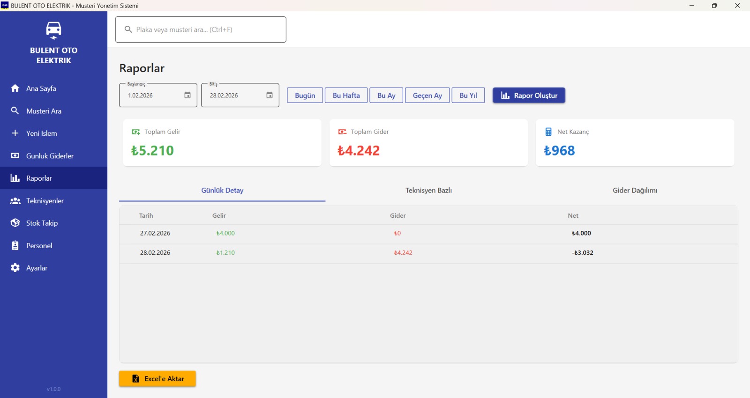This screenshot has height=398, width=750.
Task: Click the box icon for Stok Takip
Action: pos(15,223)
